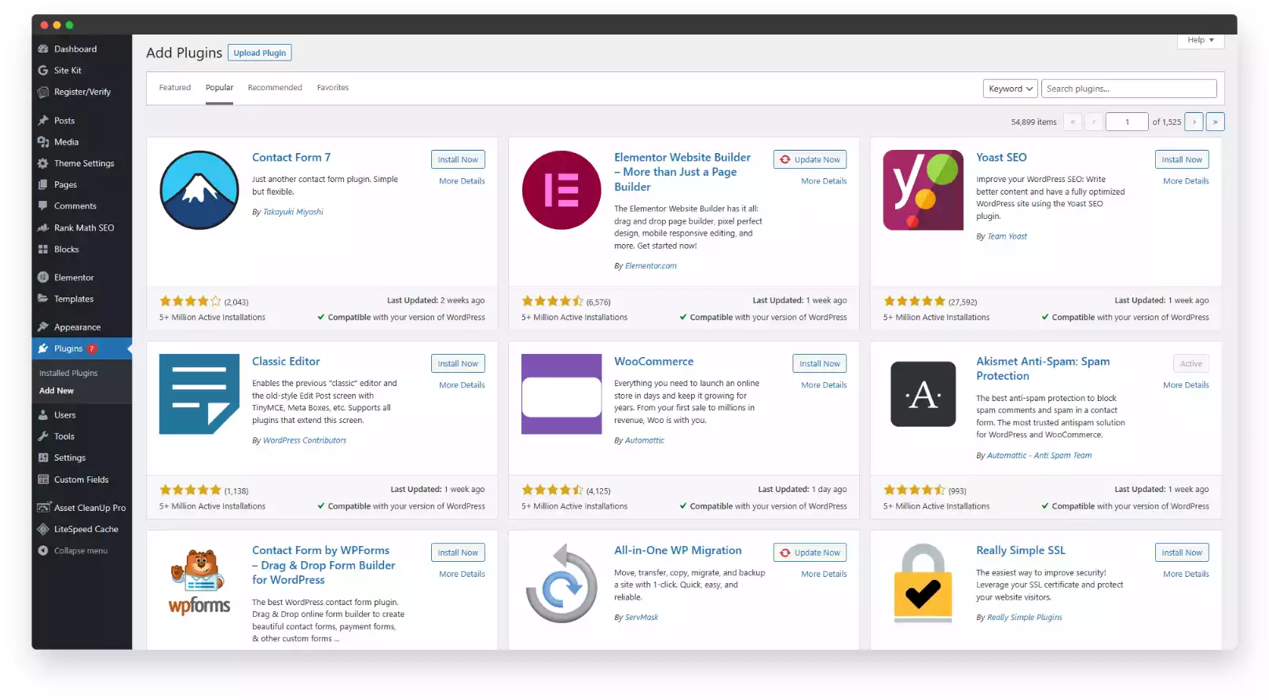Image resolution: width=1269 pixels, height=700 pixels.
Task: Click the Custom Fields icon
Action: [43, 479]
